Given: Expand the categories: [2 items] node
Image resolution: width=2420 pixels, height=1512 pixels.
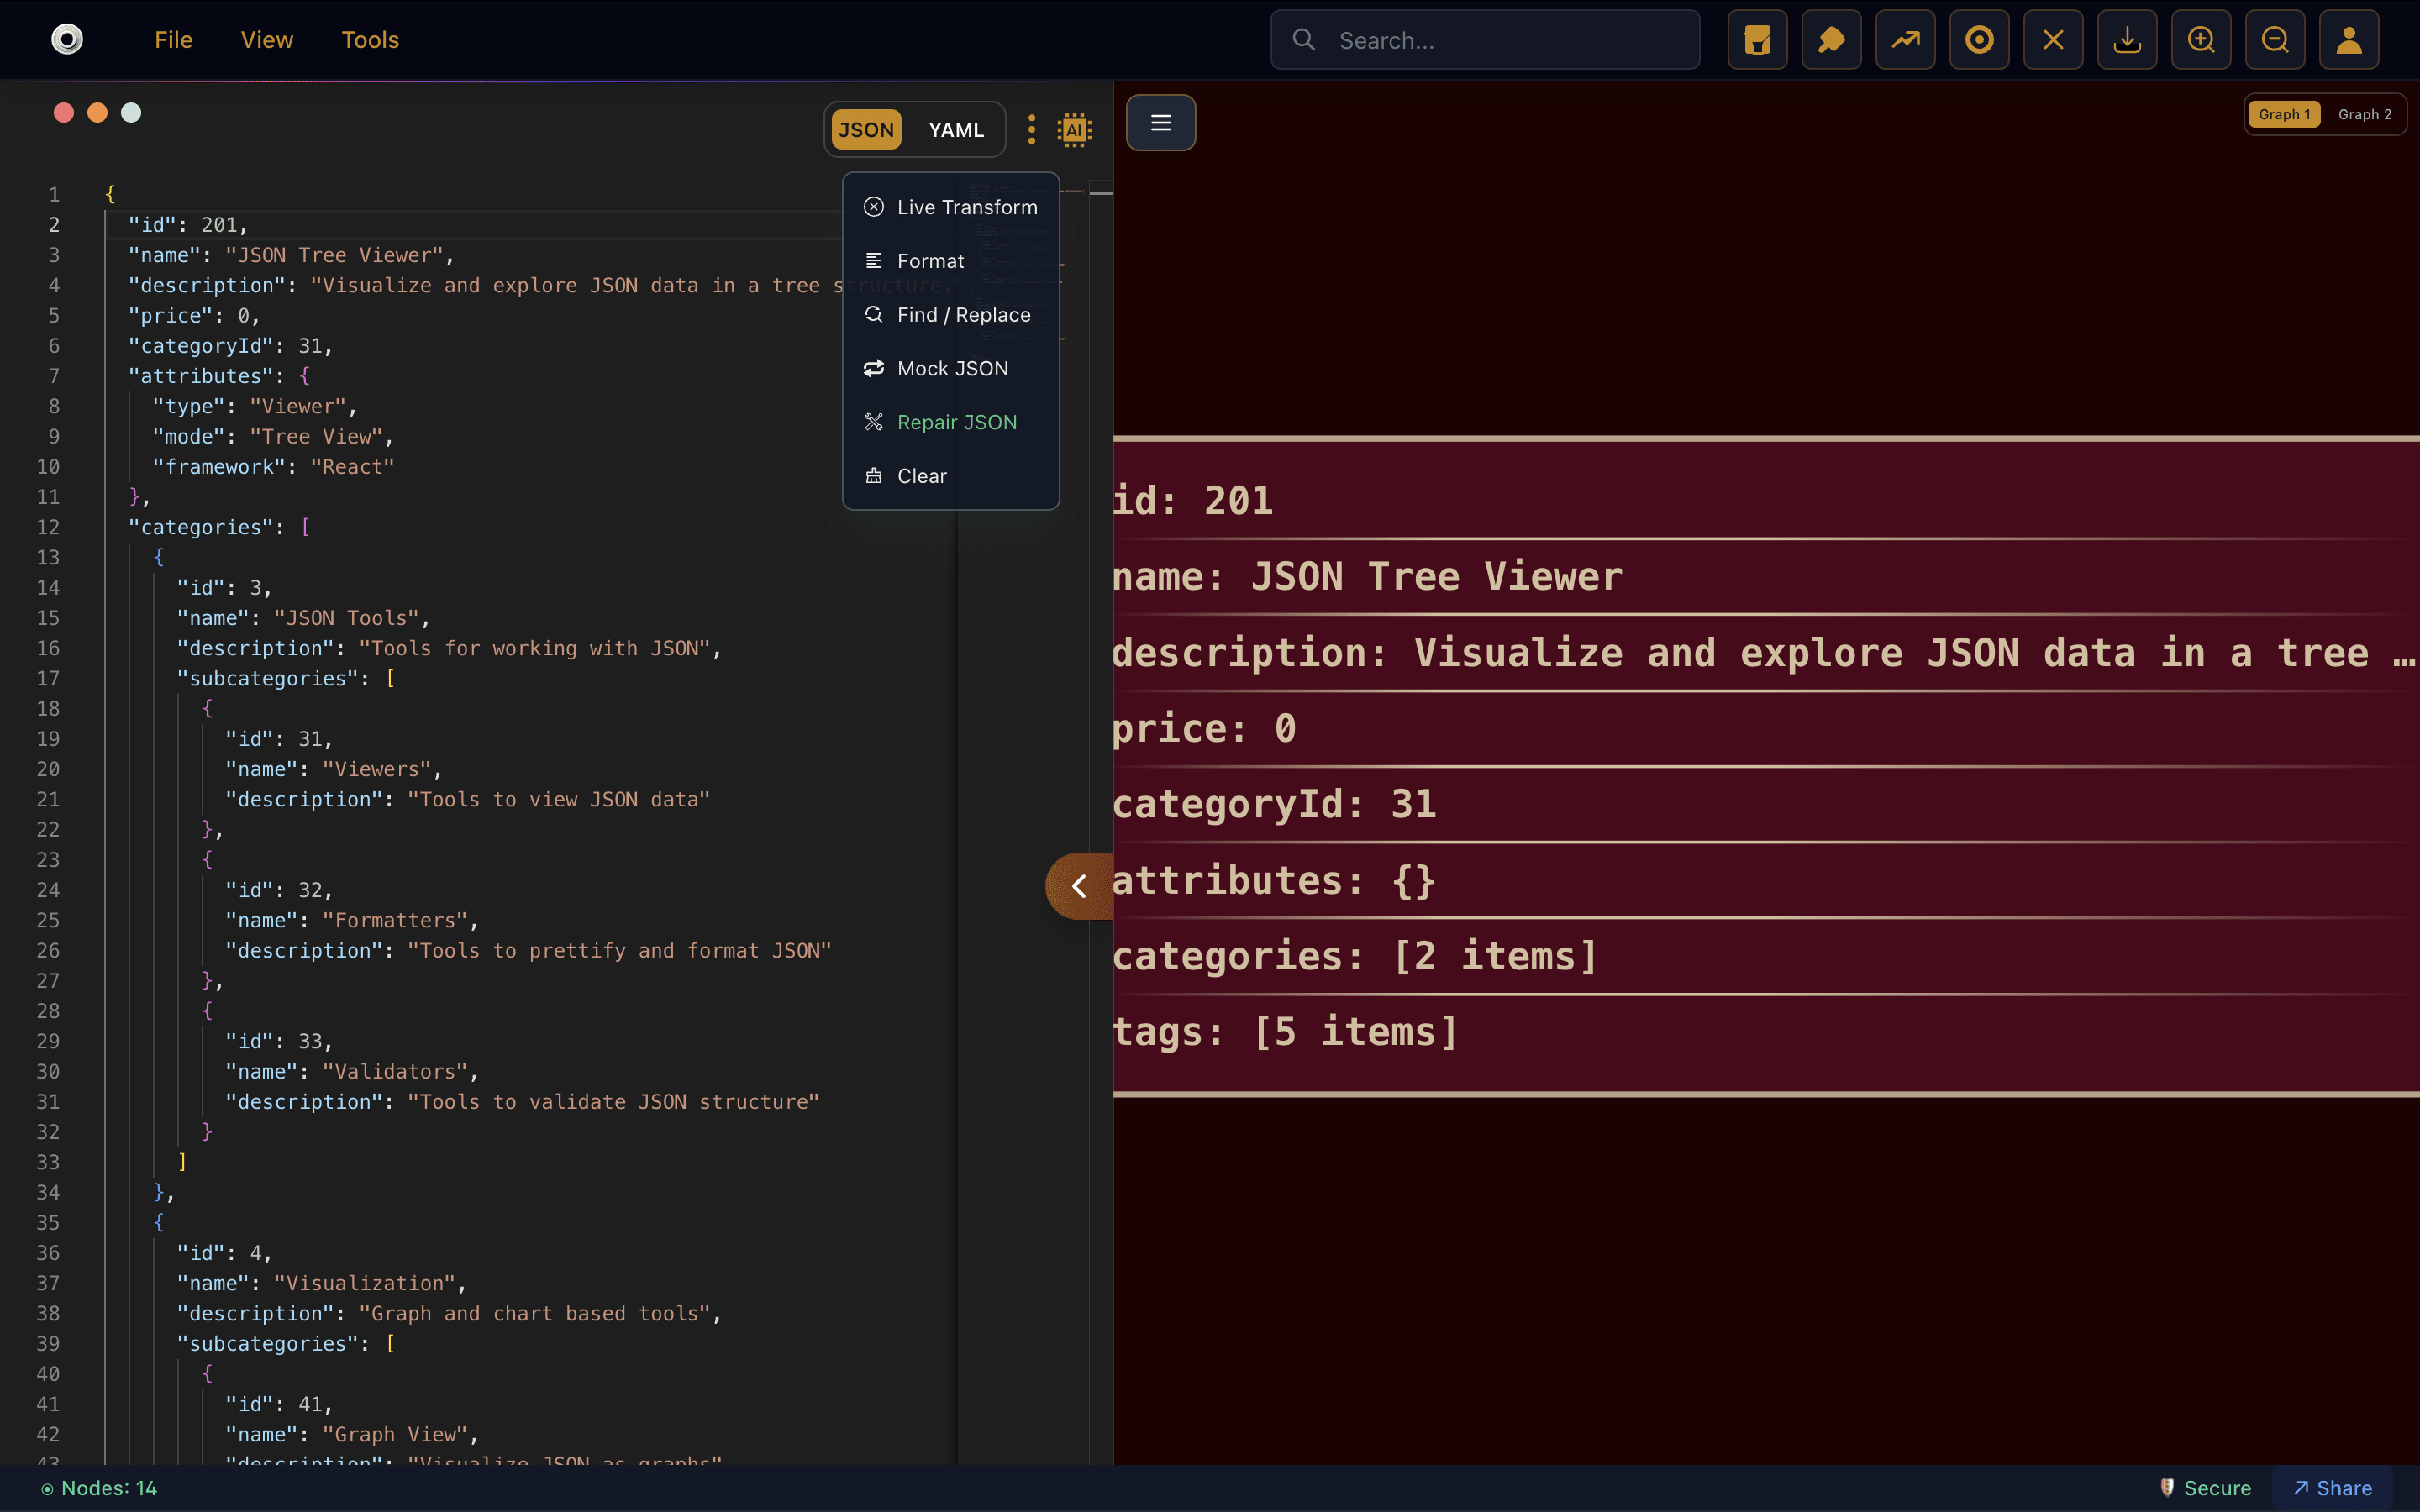Looking at the screenshot, I should point(1766,956).
